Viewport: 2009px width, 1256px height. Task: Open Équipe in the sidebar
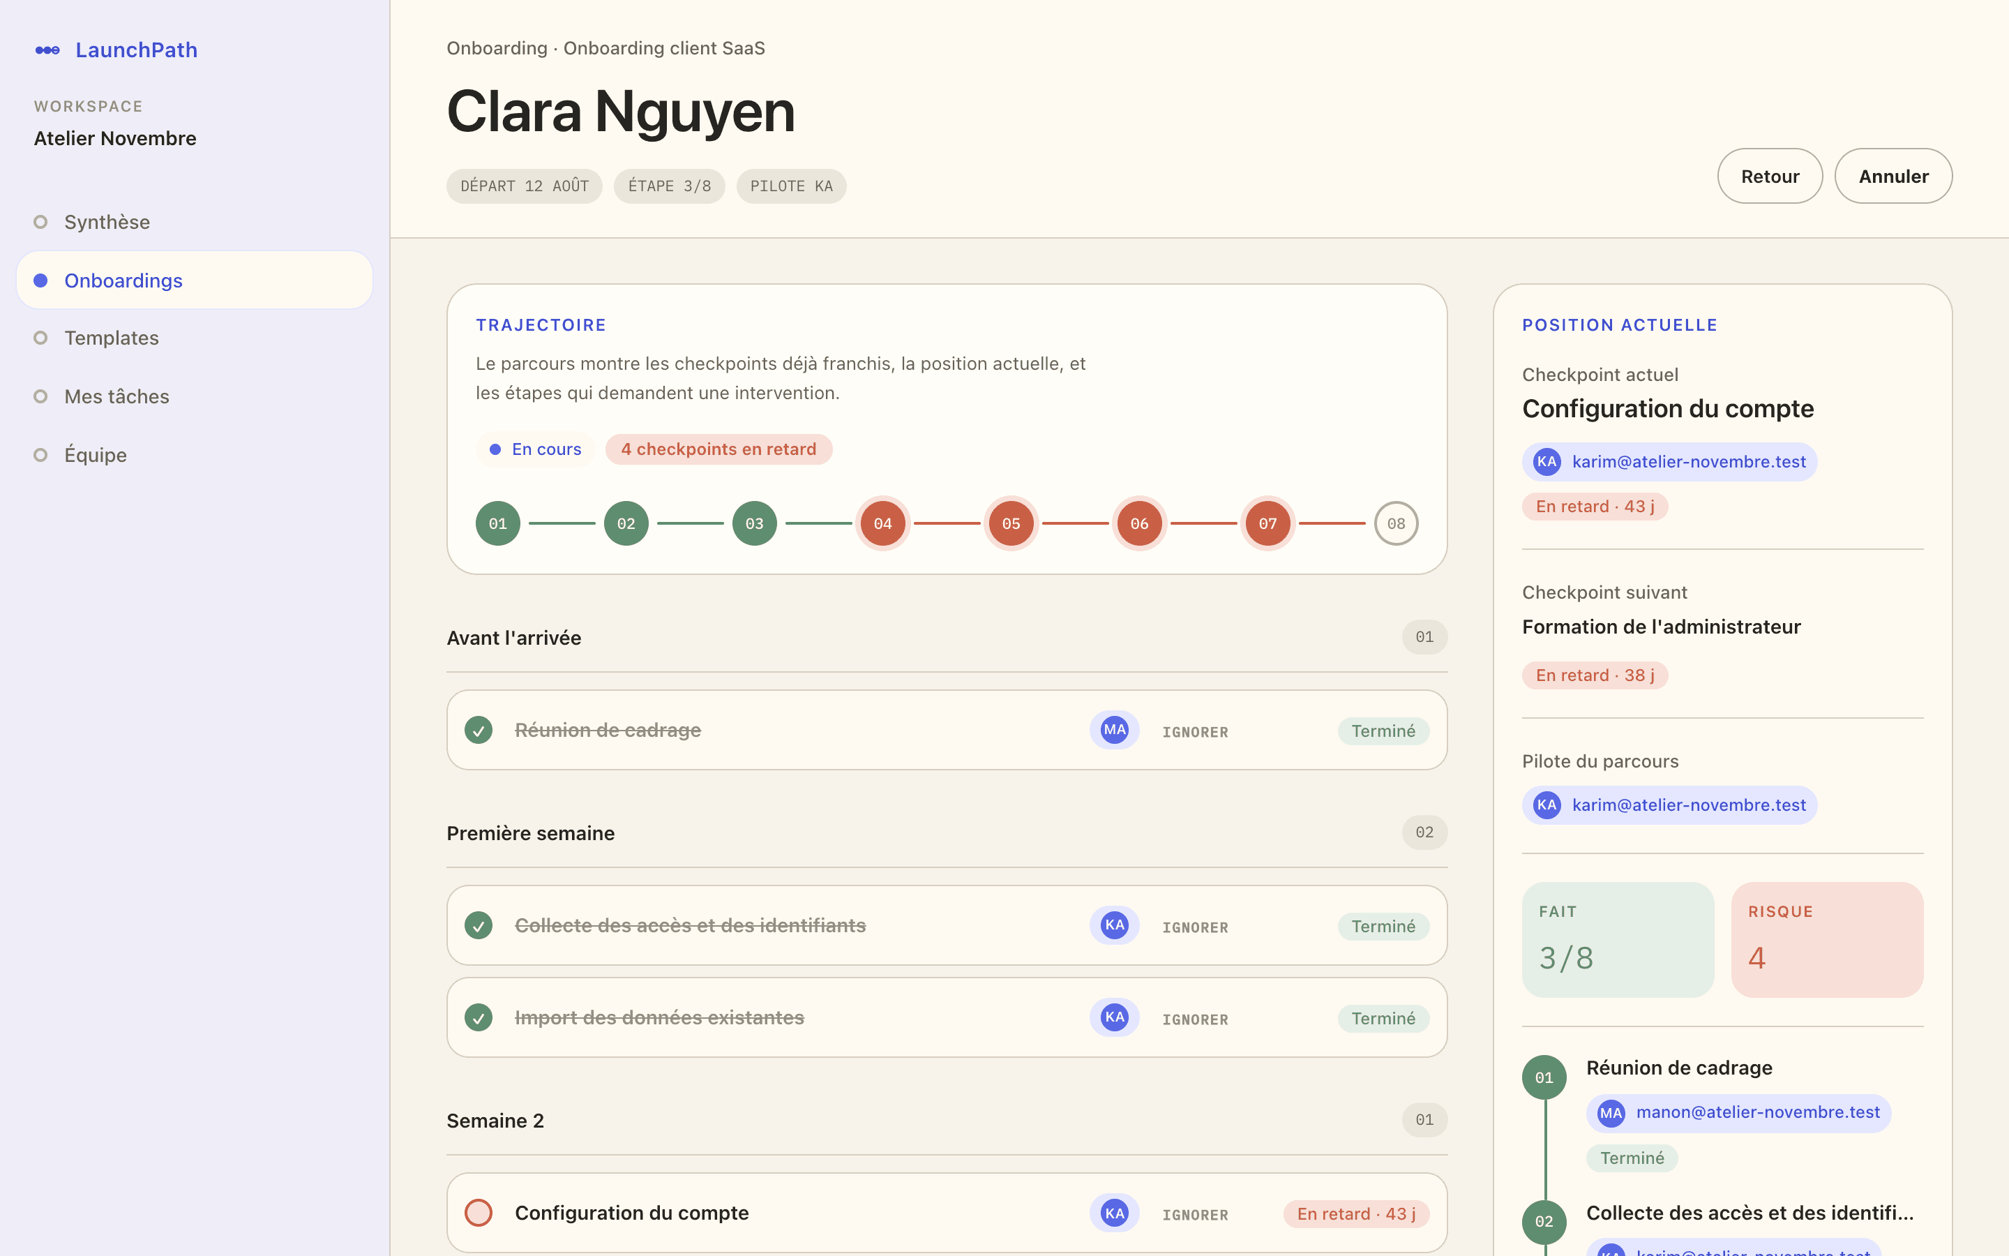[195, 454]
